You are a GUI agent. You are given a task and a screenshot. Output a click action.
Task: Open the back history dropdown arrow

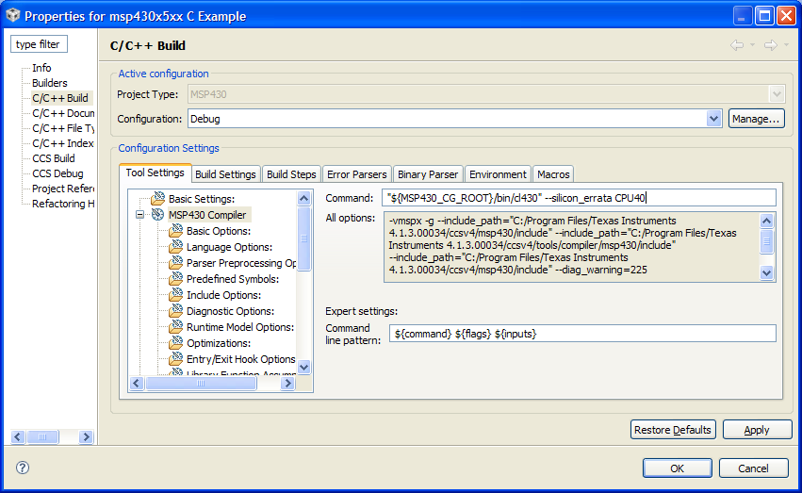pos(752,45)
